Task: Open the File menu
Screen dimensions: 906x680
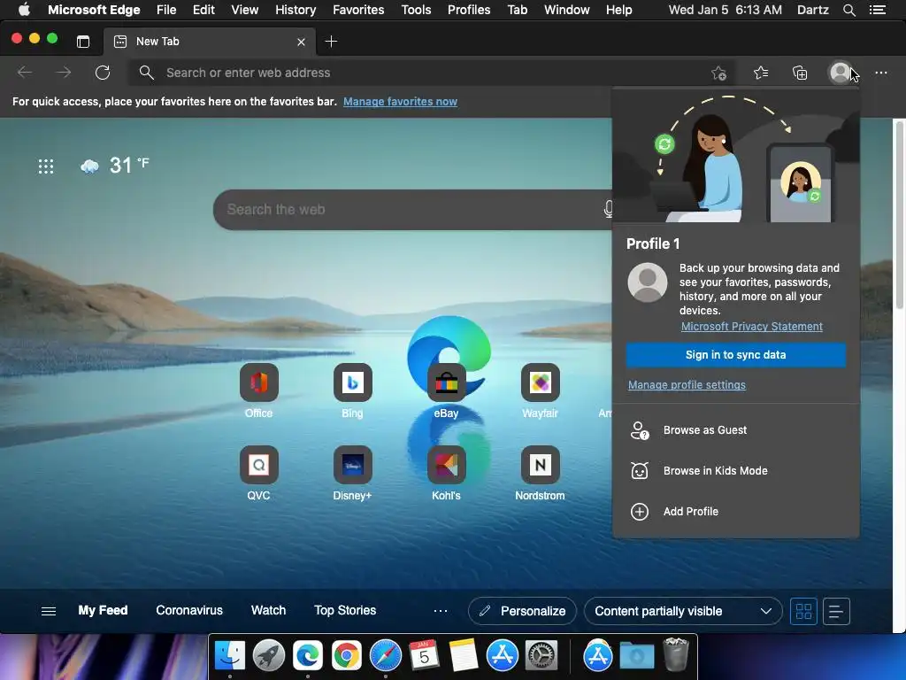Action: (x=166, y=10)
